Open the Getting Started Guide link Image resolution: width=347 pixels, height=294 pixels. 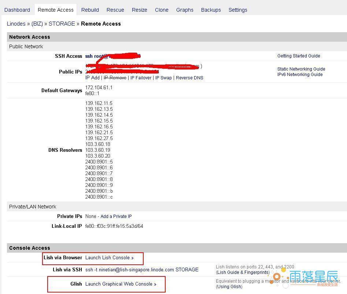point(299,56)
